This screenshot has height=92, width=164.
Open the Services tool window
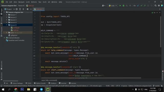pos(73,83)
